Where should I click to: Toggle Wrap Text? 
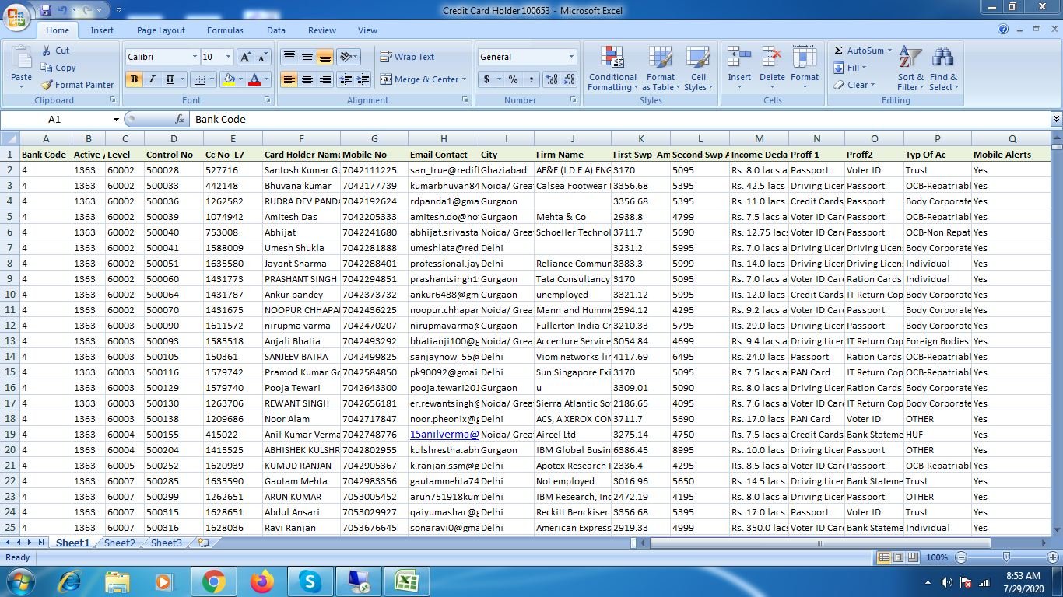tap(407, 57)
